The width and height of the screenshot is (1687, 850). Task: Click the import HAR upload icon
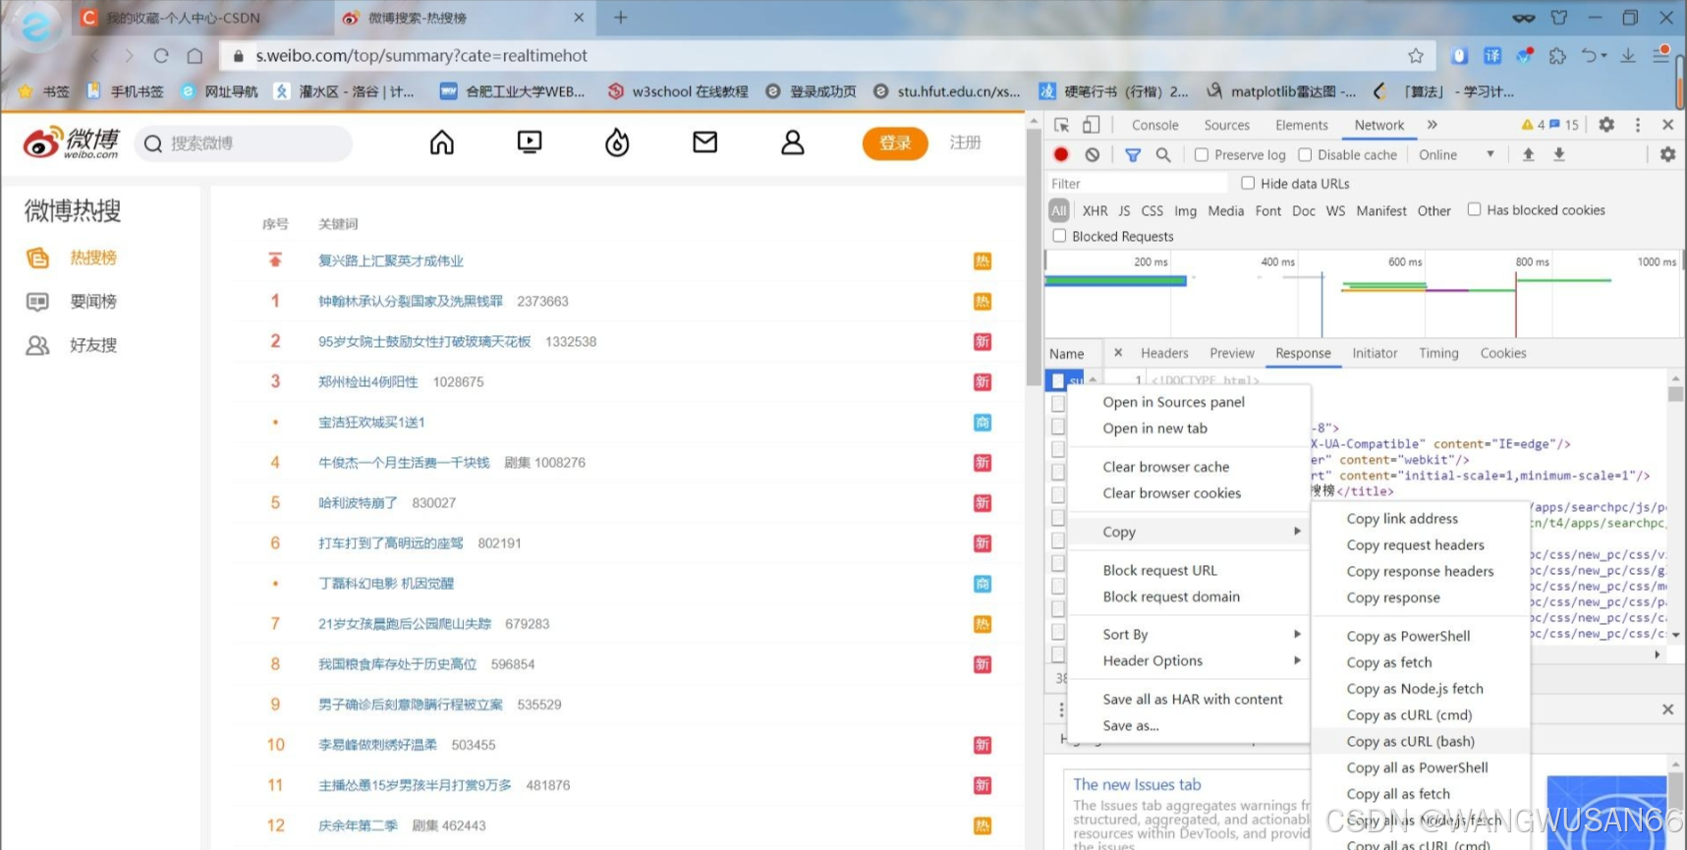pos(1529,154)
